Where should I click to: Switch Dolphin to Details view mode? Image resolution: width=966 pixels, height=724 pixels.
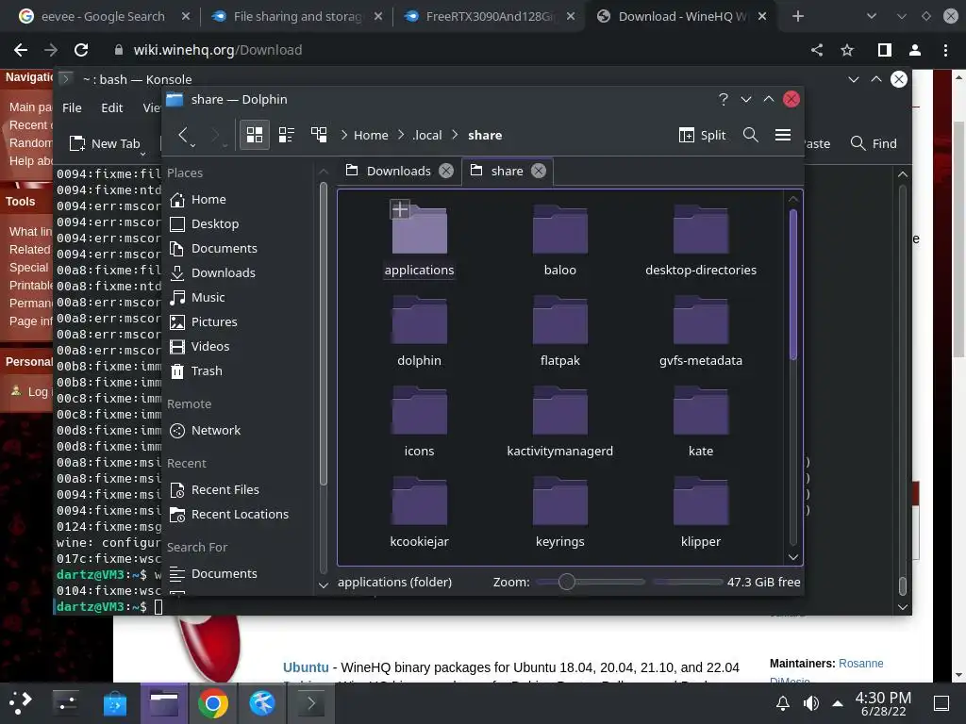[x=319, y=135]
